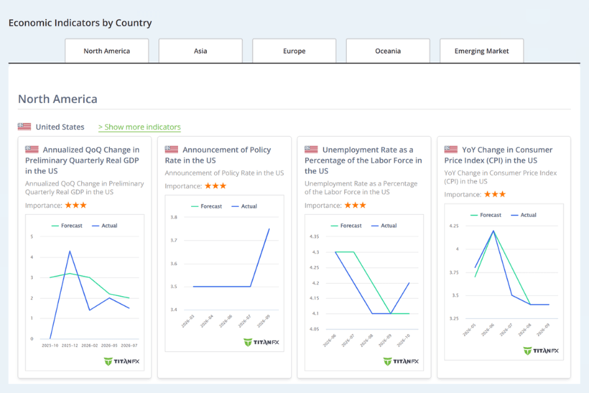Viewport: 589px width, 393px height.
Task: Click importance stars on CPI card
Action: point(495,194)
